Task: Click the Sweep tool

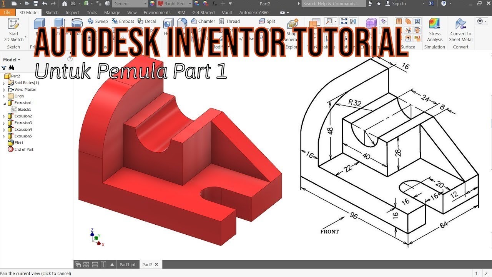Action: click(98, 21)
